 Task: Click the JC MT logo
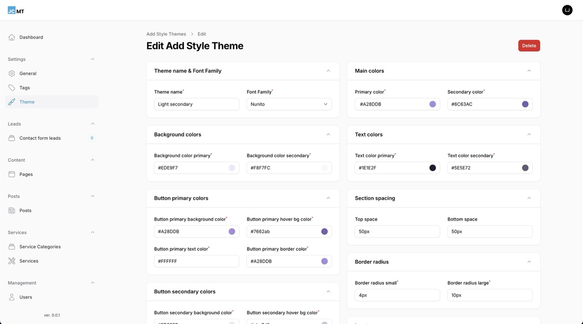(x=15, y=10)
